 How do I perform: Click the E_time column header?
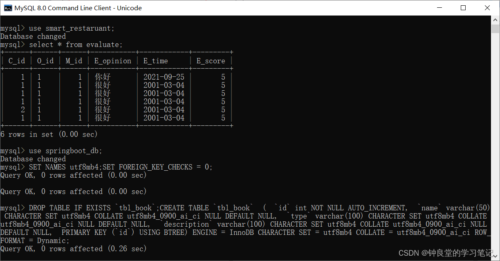tap(156, 61)
